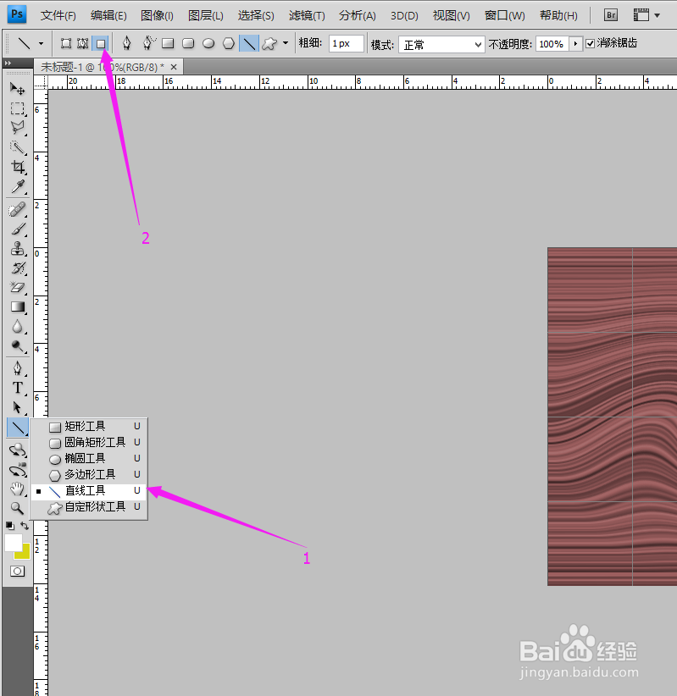Open the 不透明度 opacity slider arrow

tap(575, 43)
